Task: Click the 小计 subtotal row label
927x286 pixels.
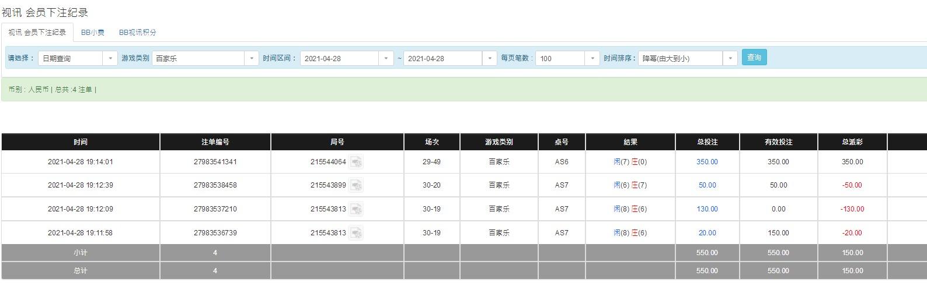Action: [81, 253]
